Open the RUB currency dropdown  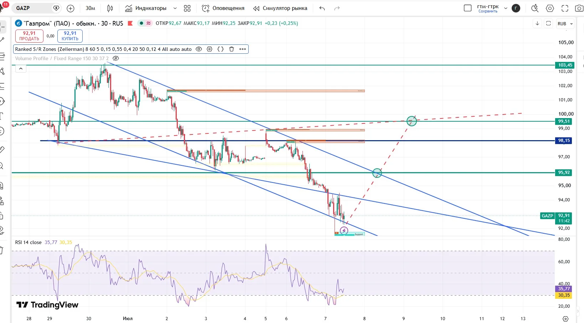tap(565, 23)
